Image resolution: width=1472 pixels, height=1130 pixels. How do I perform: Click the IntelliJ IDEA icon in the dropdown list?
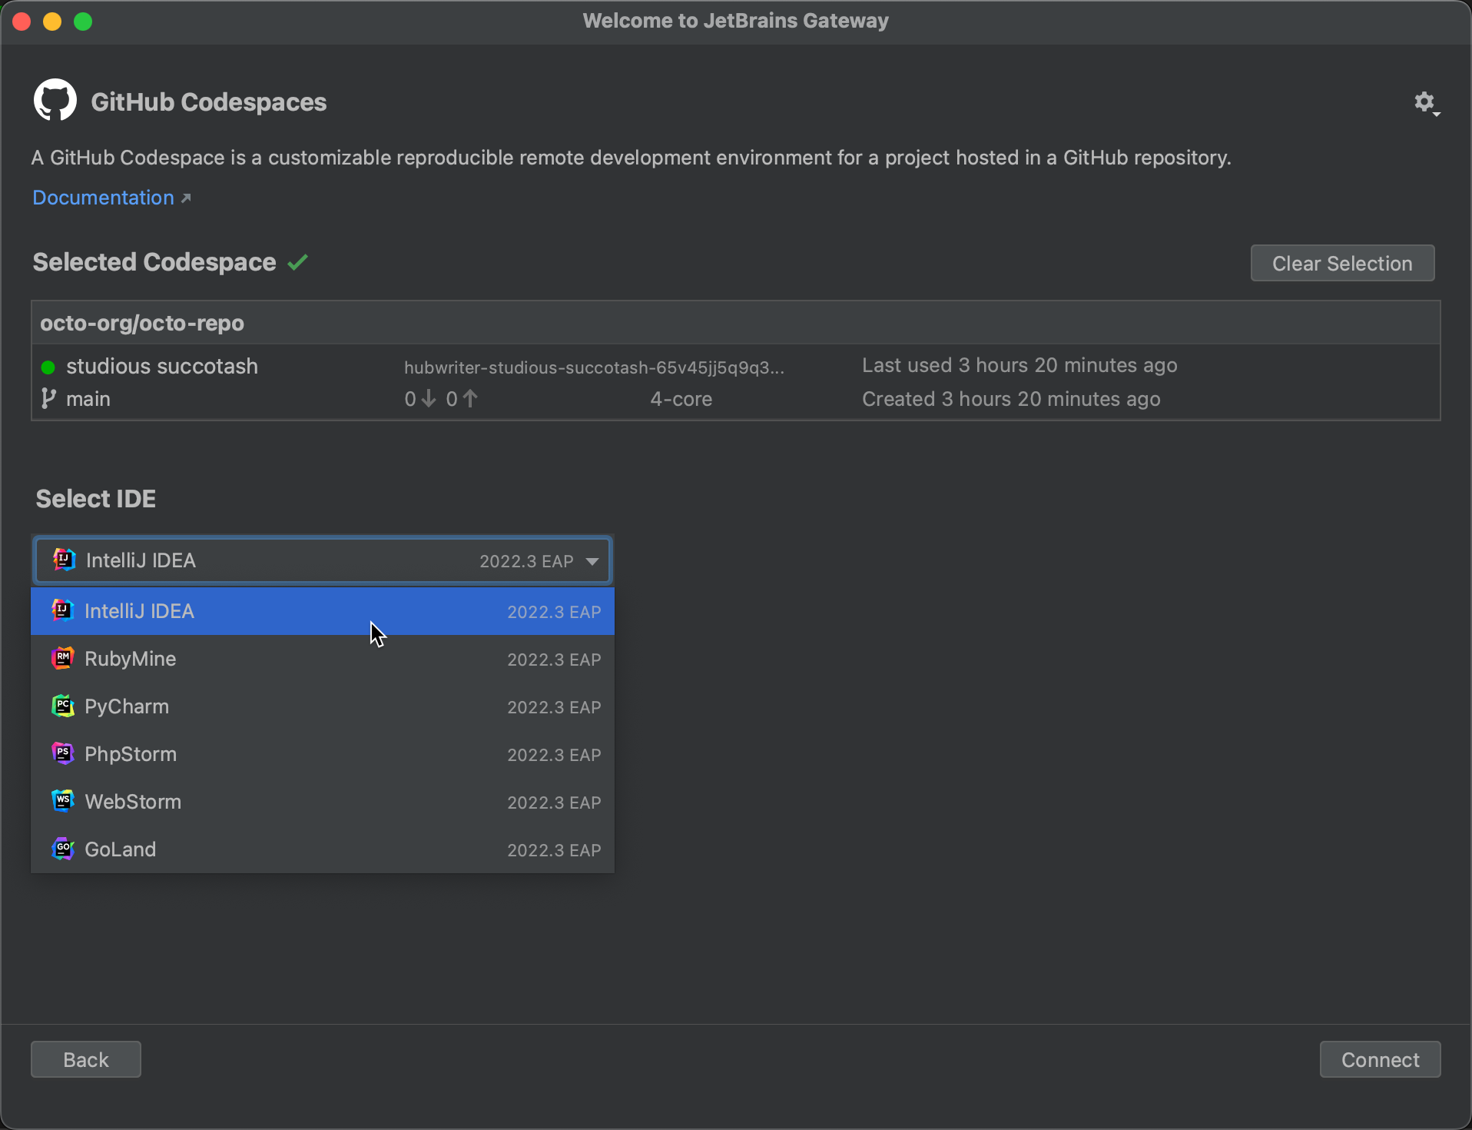pos(62,610)
